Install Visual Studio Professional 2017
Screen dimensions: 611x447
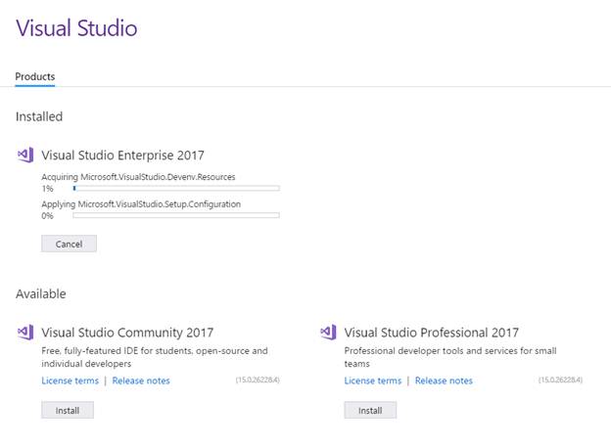click(370, 410)
